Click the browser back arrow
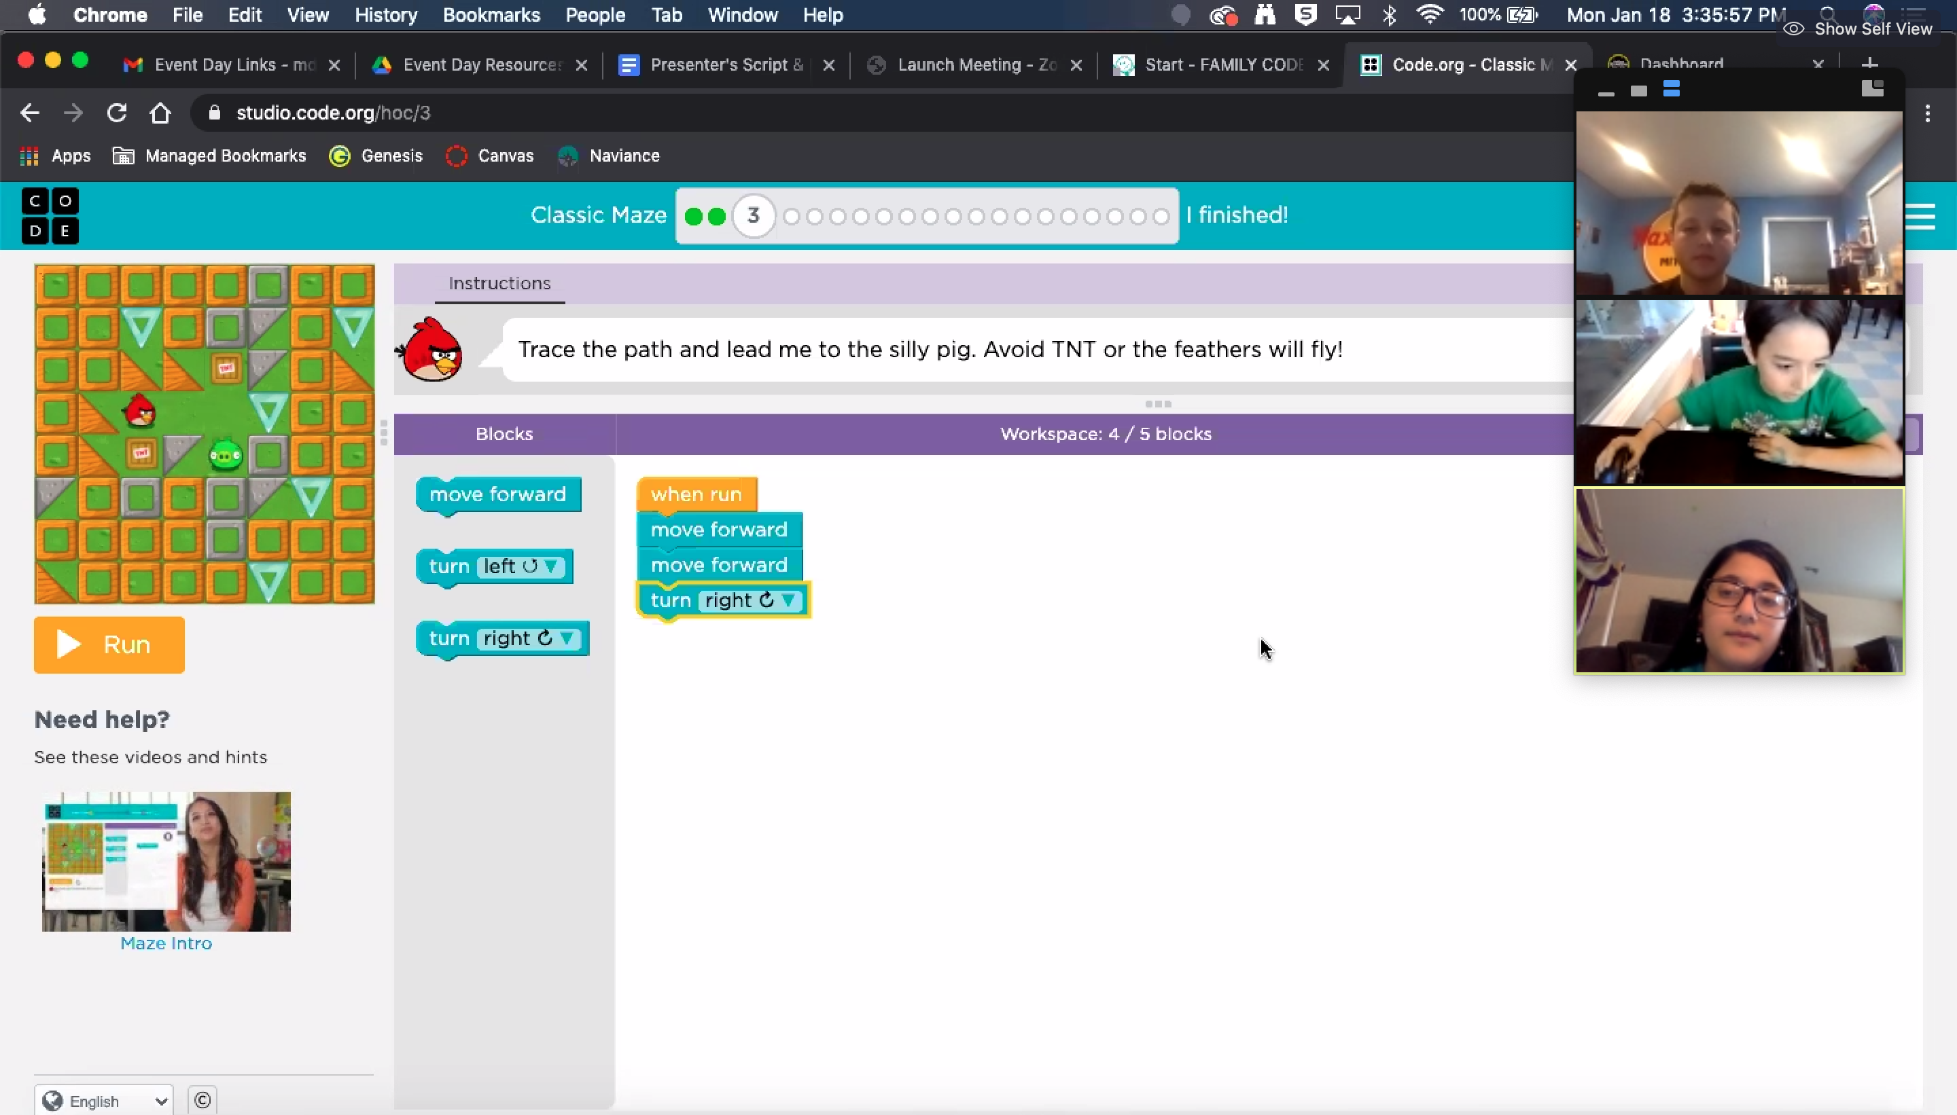1957x1115 pixels. click(x=29, y=113)
